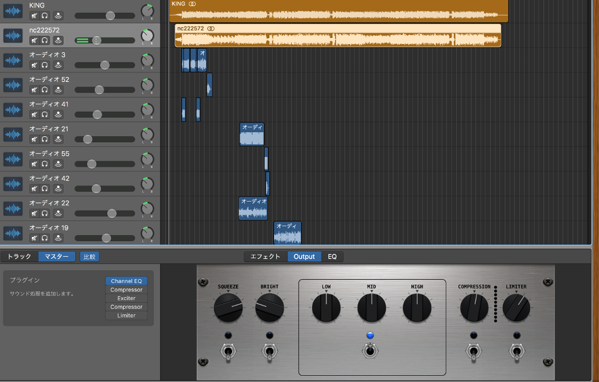Select the オーディオ 42 track name
The width and height of the screenshot is (599, 382).
point(49,178)
